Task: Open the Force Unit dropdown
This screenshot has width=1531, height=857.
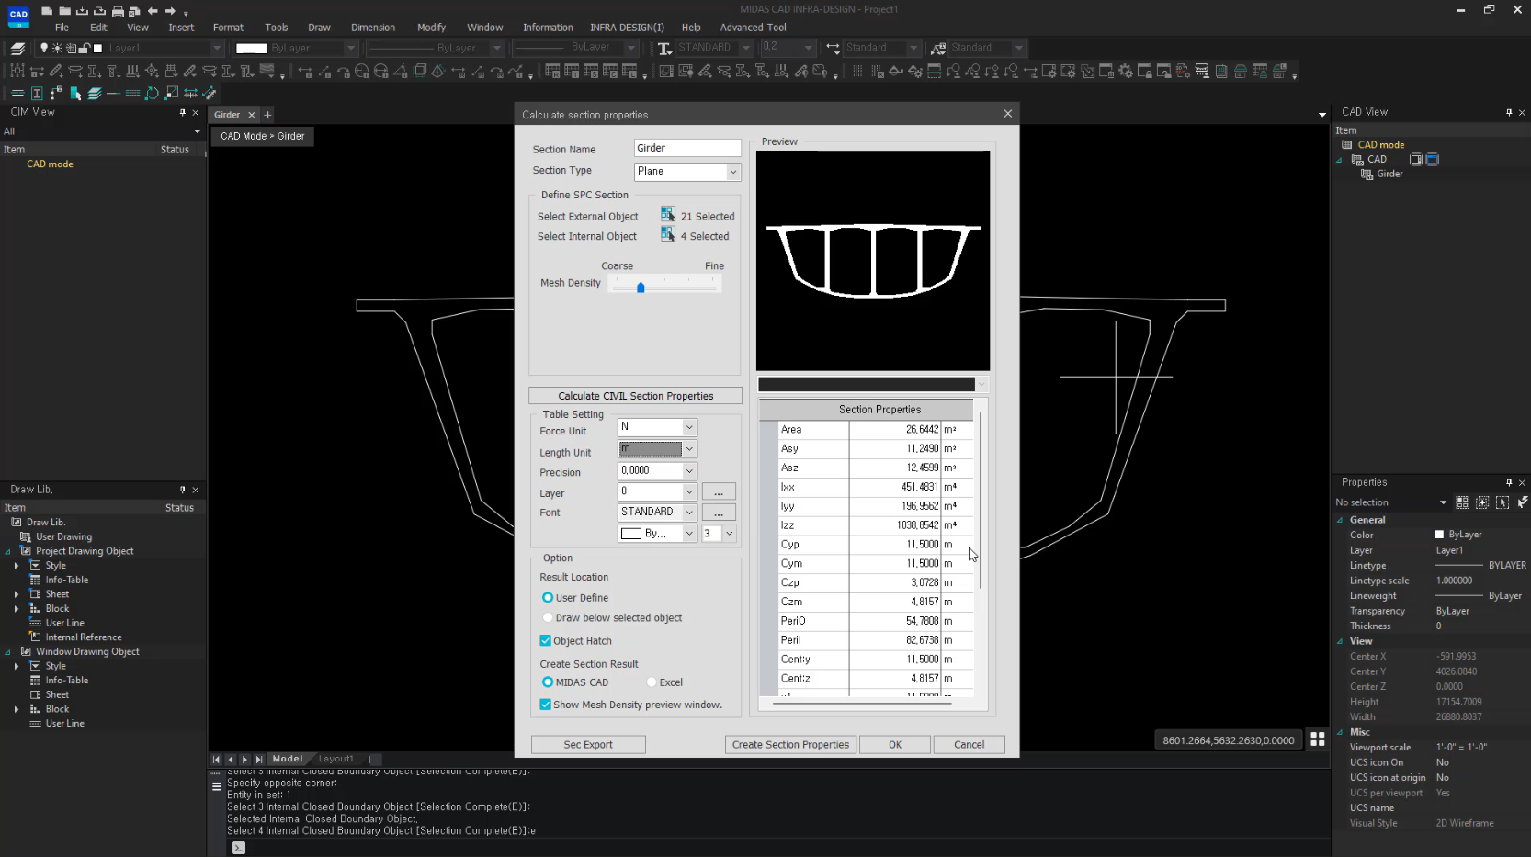Action: coord(689,427)
